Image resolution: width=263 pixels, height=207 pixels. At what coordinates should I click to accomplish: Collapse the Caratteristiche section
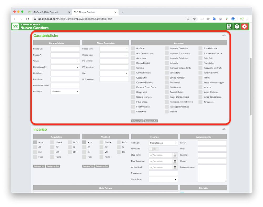tap(224, 35)
